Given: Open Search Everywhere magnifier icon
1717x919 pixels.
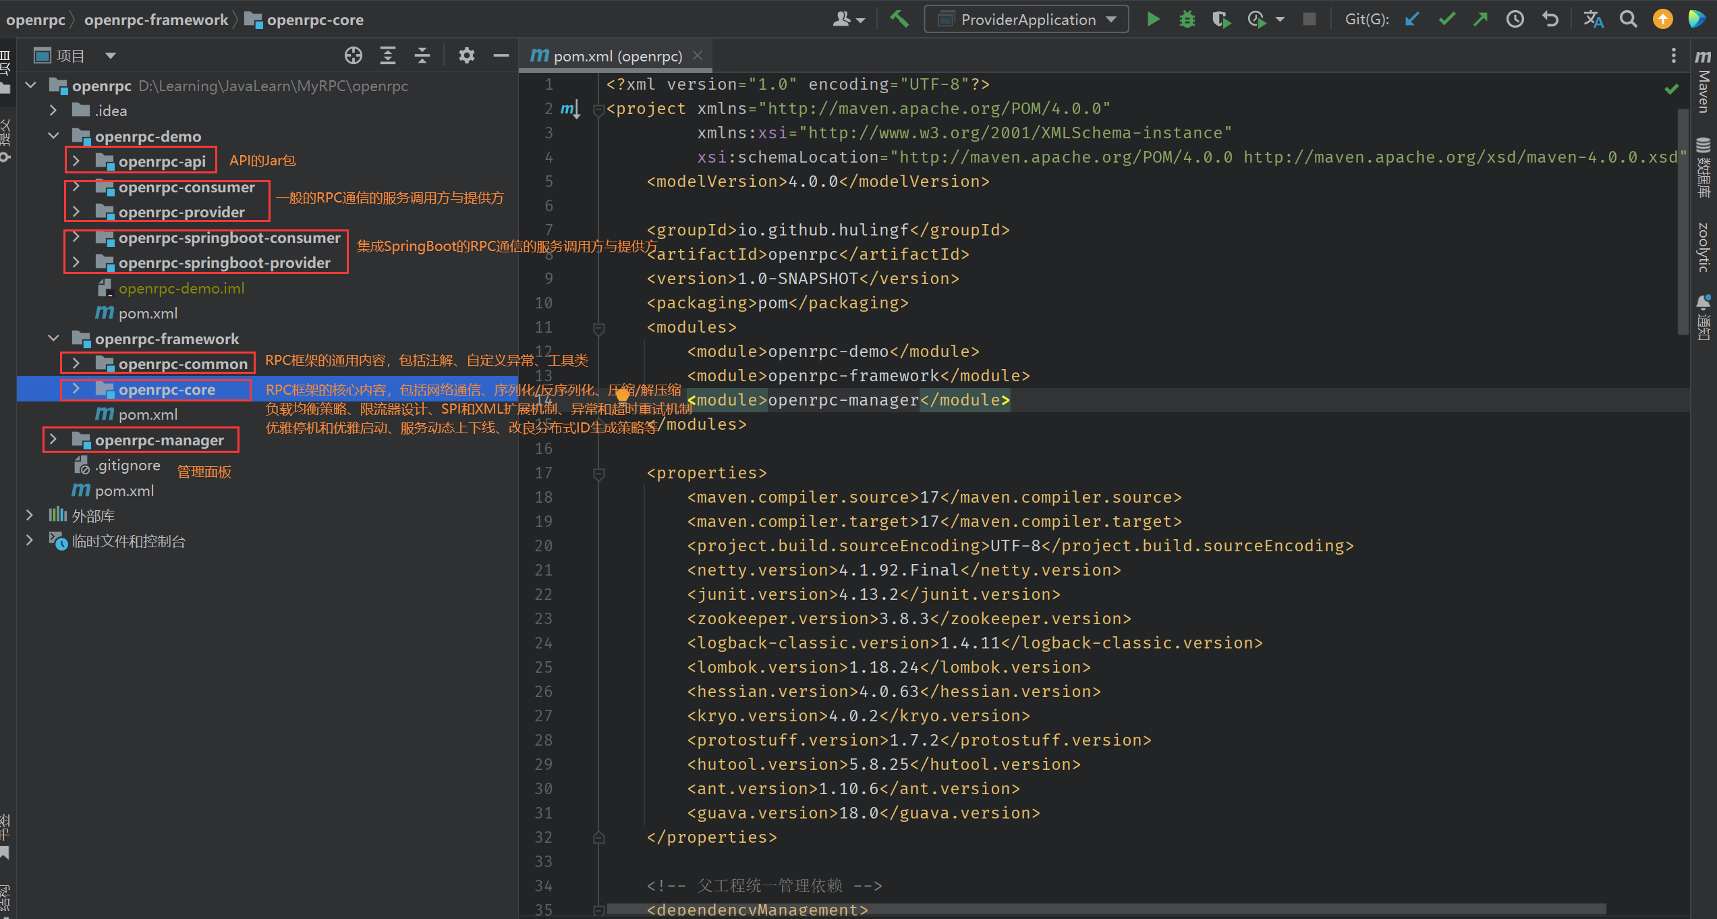Looking at the screenshot, I should (1629, 19).
